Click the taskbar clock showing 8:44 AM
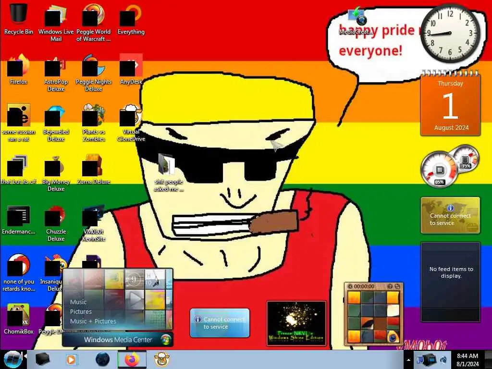 [x=467, y=360]
